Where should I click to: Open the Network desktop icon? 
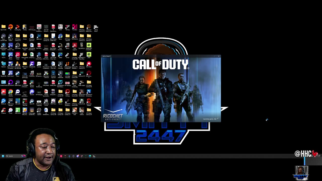click(x=4, y=65)
